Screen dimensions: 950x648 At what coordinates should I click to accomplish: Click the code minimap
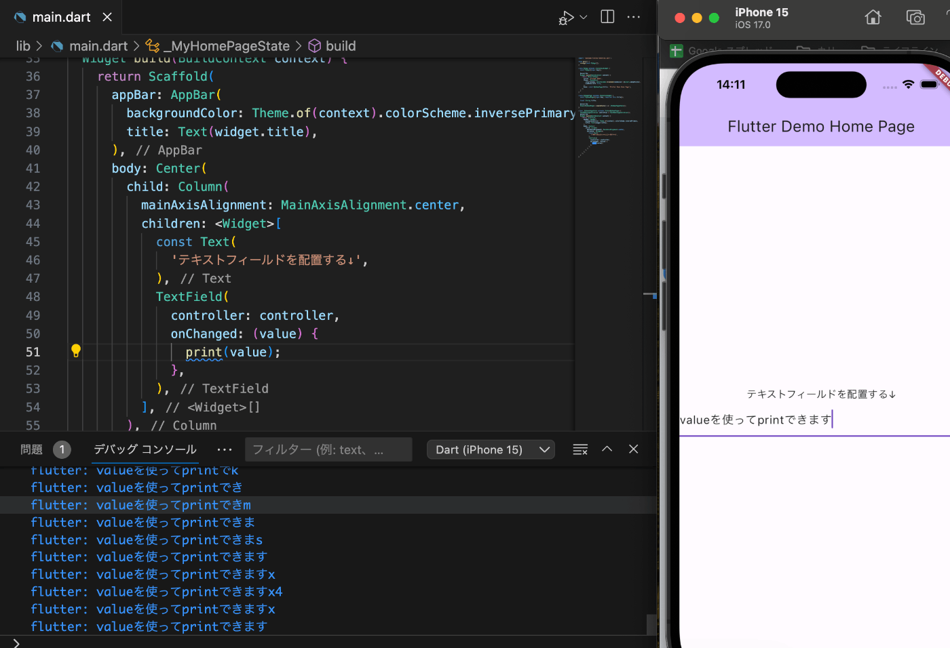[609, 107]
